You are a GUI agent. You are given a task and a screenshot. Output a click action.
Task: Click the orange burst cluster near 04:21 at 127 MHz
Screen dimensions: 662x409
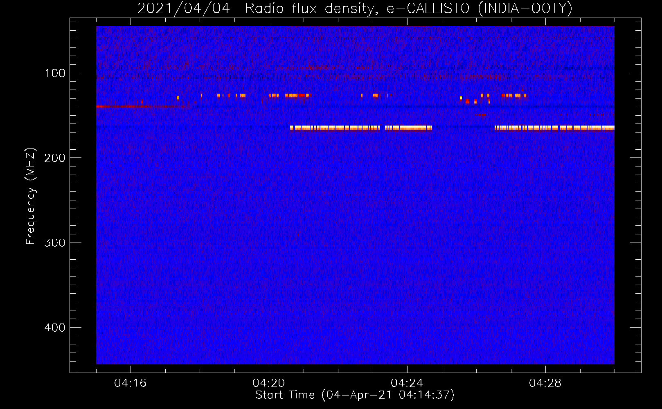pyautogui.click(x=298, y=95)
